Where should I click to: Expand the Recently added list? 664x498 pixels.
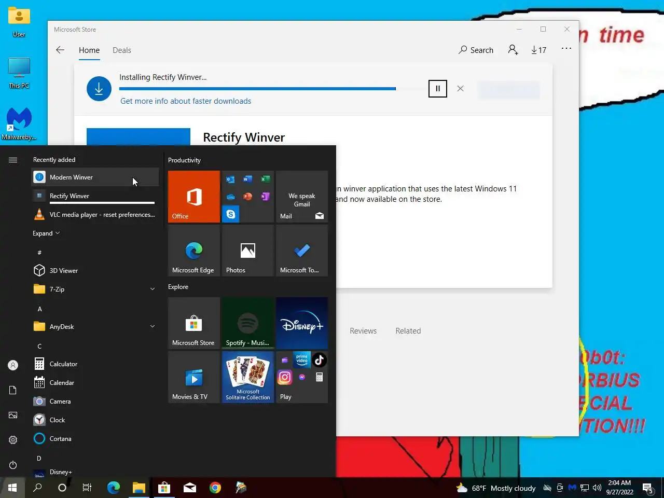click(46, 233)
